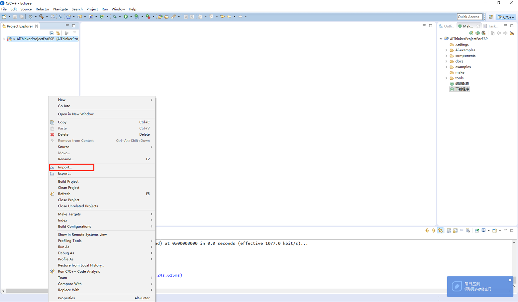The height and width of the screenshot is (302, 518).
Task: Click New Make Target icon in Make view
Action: pos(471,33)
